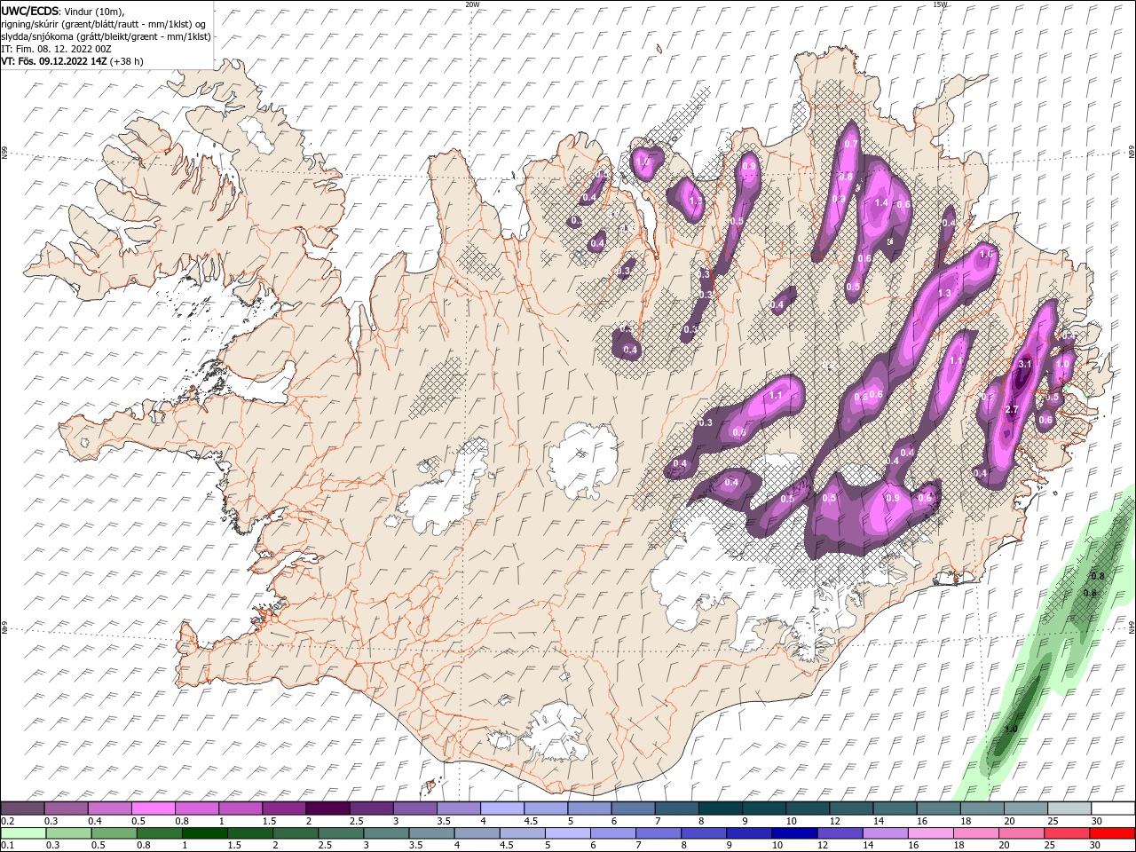
Task: Click the 2.7 snowfall value on the map
Action: (1011, 409)
